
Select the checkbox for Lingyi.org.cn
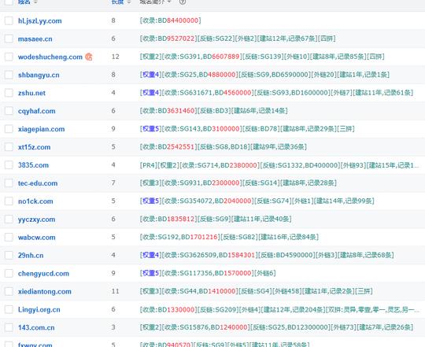click(x=9, y=309)
